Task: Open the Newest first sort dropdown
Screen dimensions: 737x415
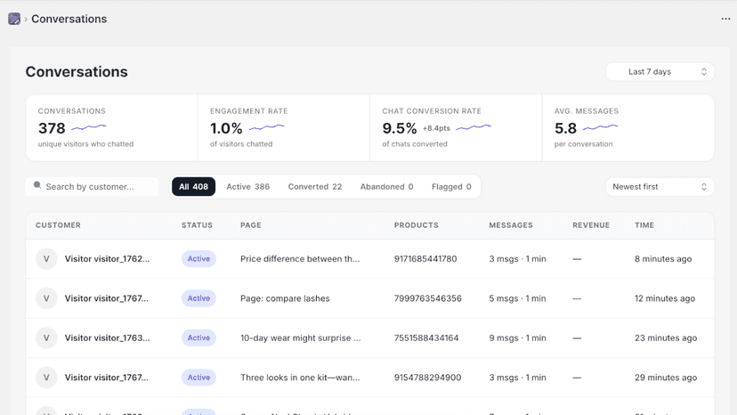Action: (x=660, y=187)
